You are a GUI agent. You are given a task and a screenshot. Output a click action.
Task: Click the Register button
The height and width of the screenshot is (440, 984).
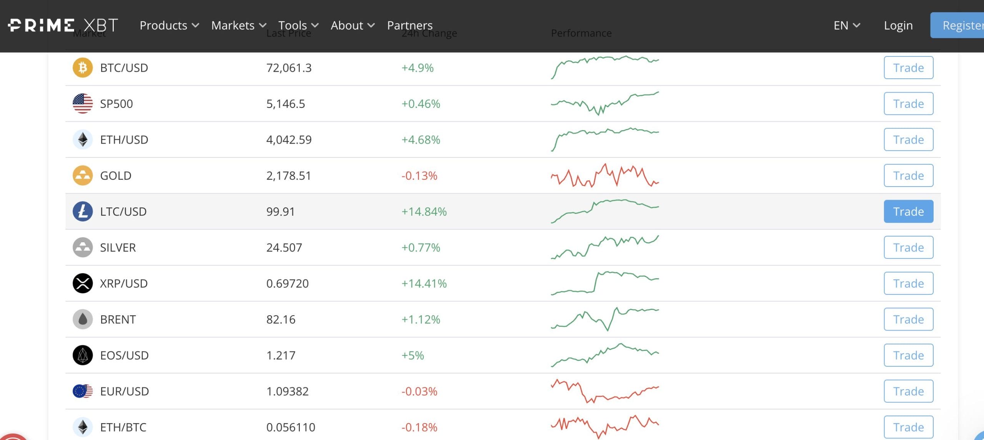point(957,25)
